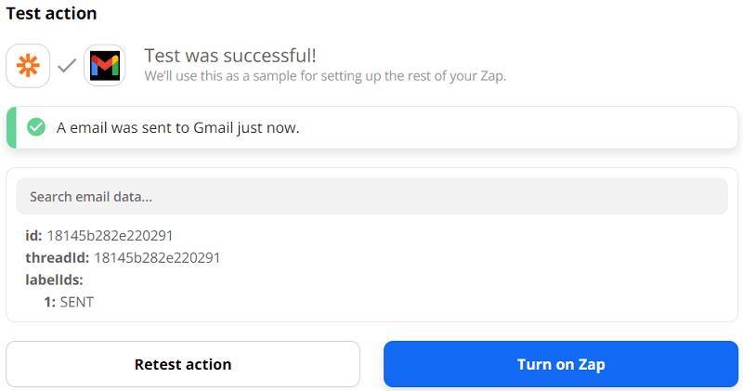Select the SENT label value
The image size is (743, 391).
[77, 302]
